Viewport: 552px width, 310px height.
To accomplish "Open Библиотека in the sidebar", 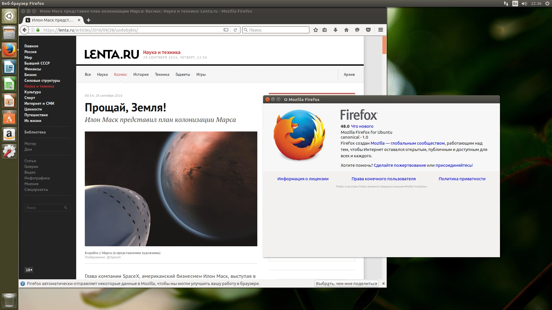I will (35, 132).
